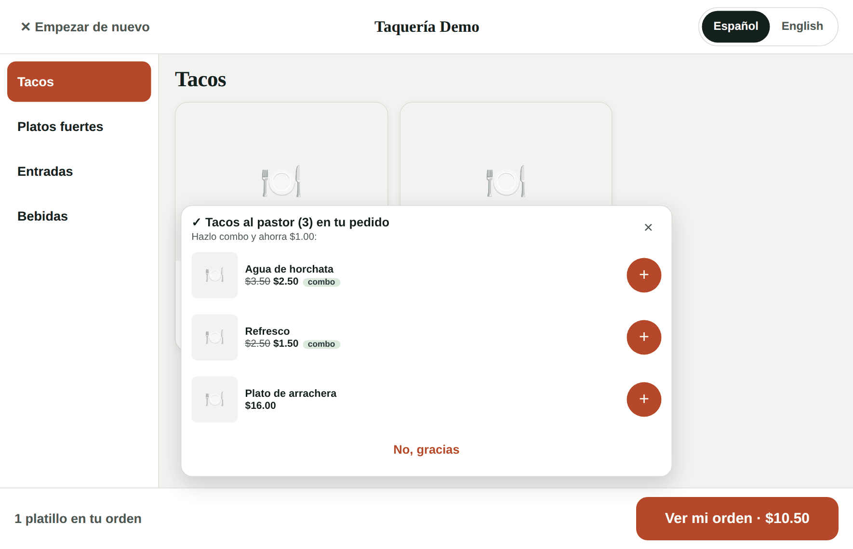Decline combo with No, gracias

click(426, 450)
